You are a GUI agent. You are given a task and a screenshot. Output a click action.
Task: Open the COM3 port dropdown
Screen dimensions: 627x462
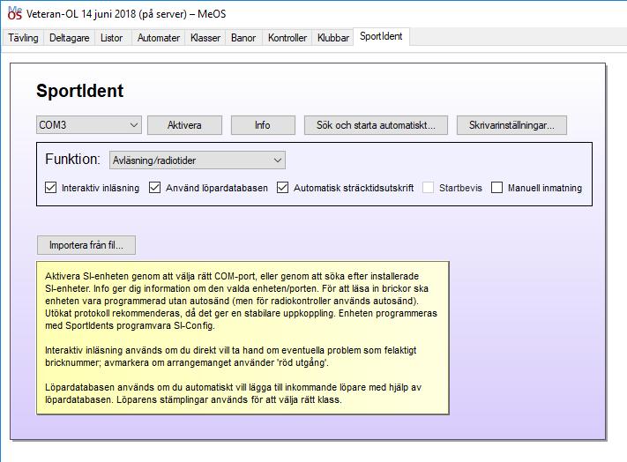89,125
